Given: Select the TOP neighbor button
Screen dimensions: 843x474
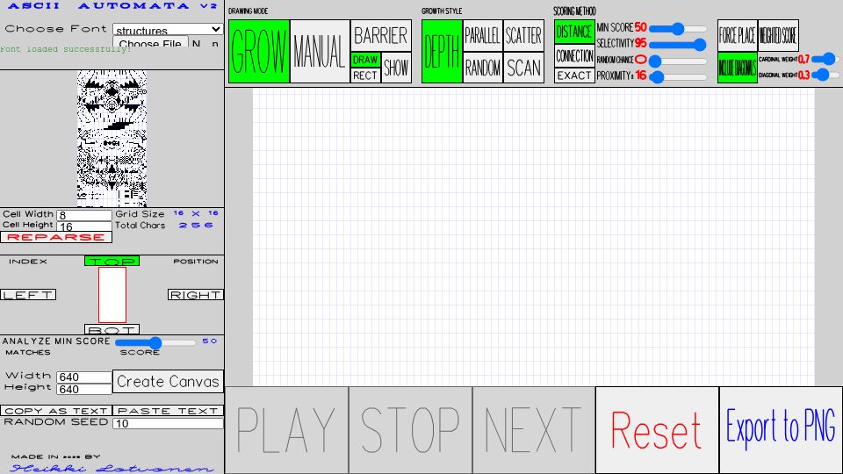Looking at the screenshot, I should (x=112, y=262).
